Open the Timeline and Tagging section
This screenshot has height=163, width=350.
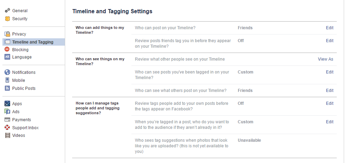click(32, 42)
